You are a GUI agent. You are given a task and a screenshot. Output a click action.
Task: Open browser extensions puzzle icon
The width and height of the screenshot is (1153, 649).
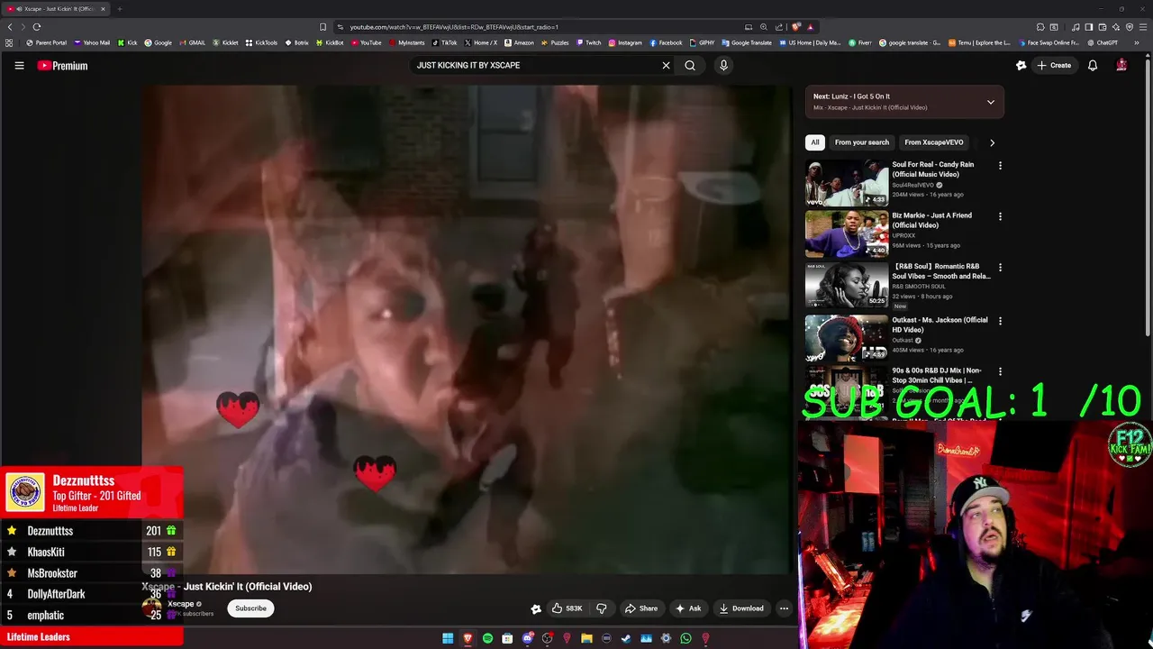[x=1040, y=27]
